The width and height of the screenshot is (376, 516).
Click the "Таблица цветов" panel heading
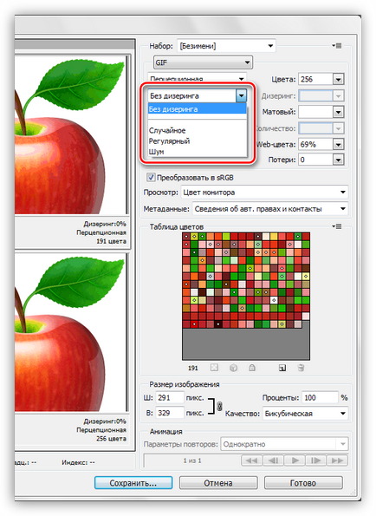point(177,226)
